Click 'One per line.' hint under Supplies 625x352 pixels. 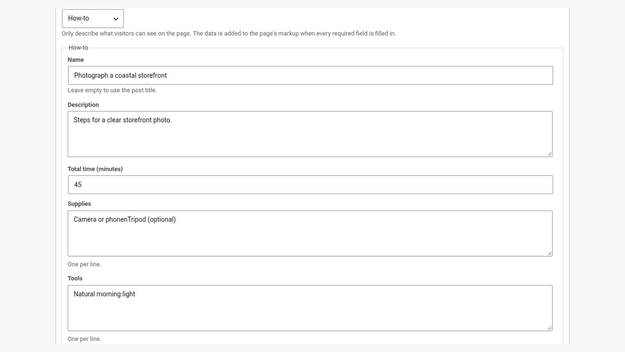coord(84,264)
